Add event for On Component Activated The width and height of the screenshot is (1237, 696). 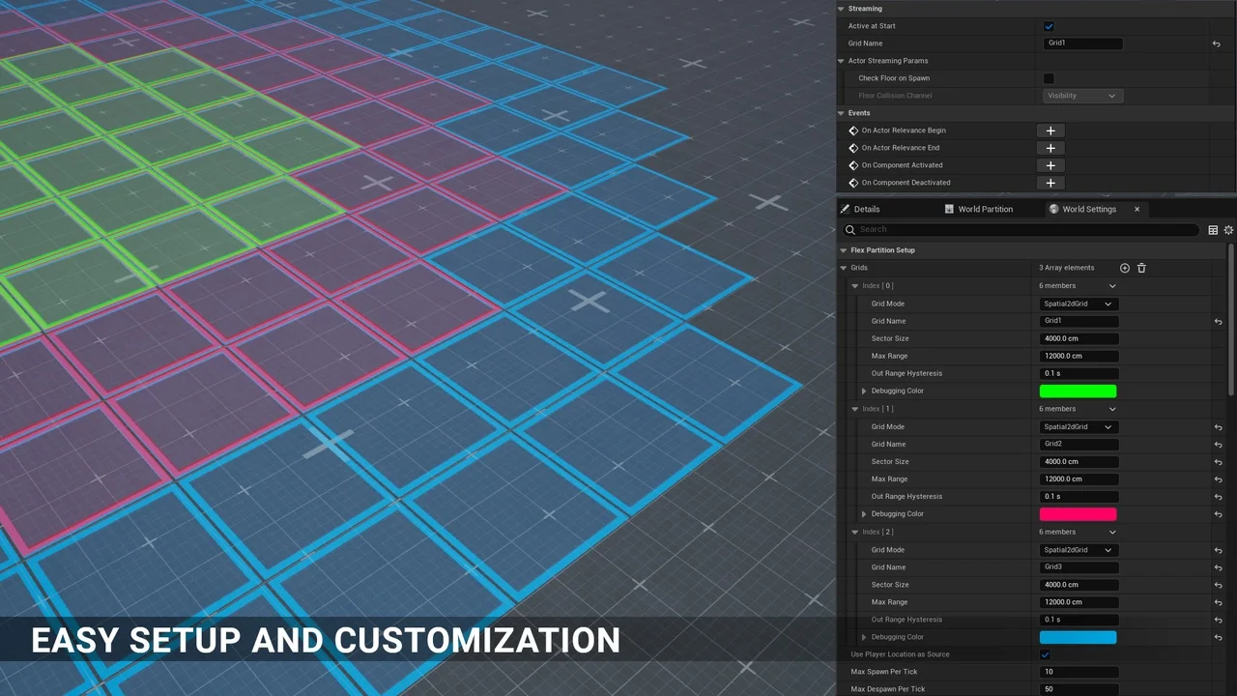point(1050,165)
